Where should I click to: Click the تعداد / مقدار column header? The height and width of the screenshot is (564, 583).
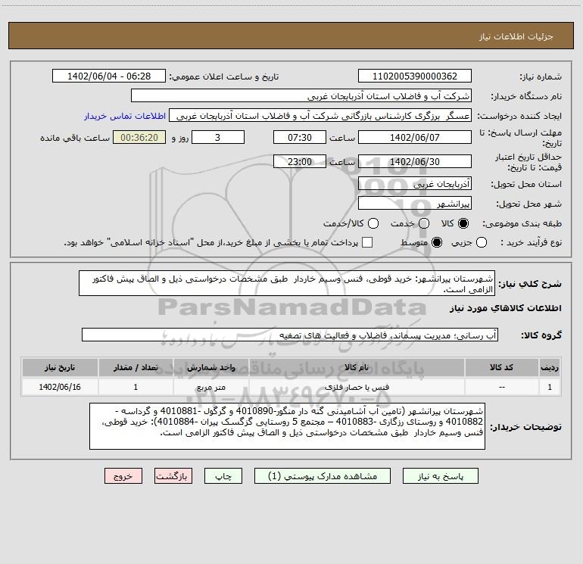[136, 368]
